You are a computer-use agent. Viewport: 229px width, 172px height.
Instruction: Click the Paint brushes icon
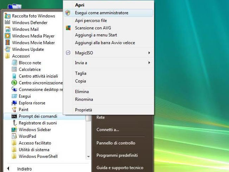(14, 110)
